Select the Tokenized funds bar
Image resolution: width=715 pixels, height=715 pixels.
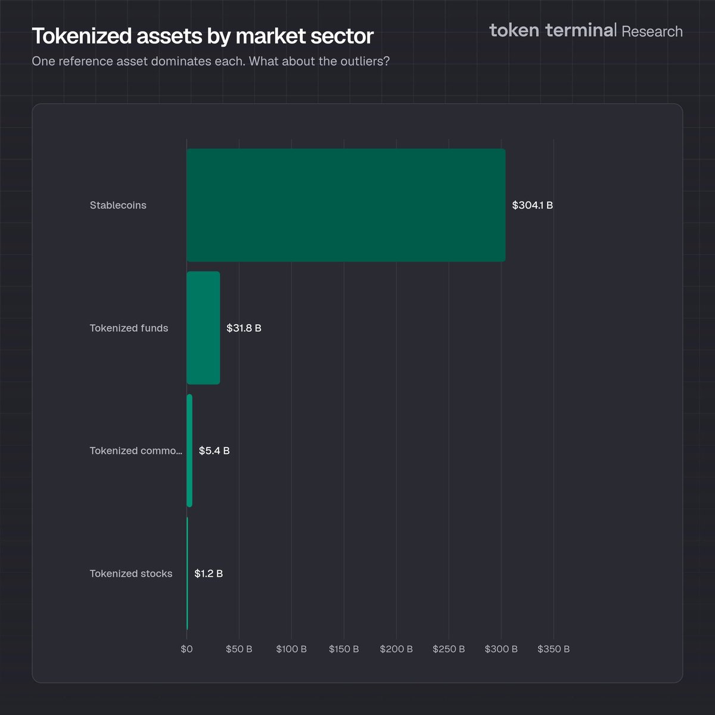coord(203,328)
